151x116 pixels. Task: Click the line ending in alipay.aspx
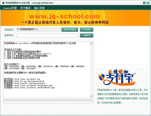coord(28,86)
